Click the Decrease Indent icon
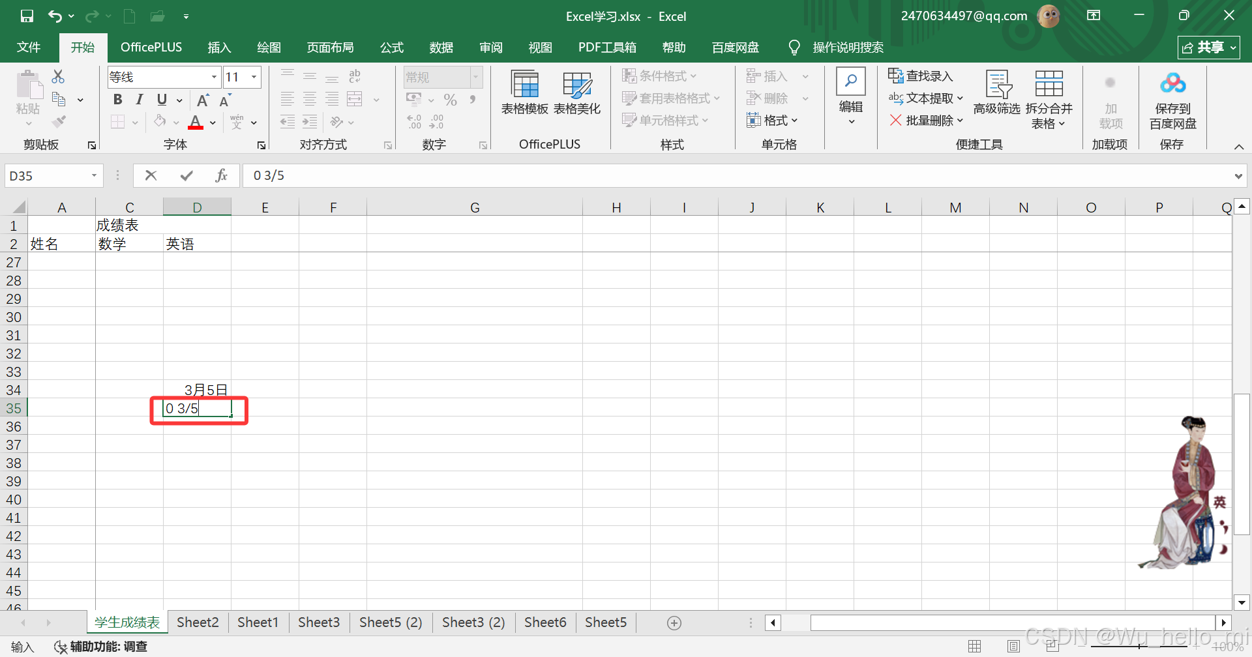The height and width of the screenshot is (657, 1252). click(288, 122)
